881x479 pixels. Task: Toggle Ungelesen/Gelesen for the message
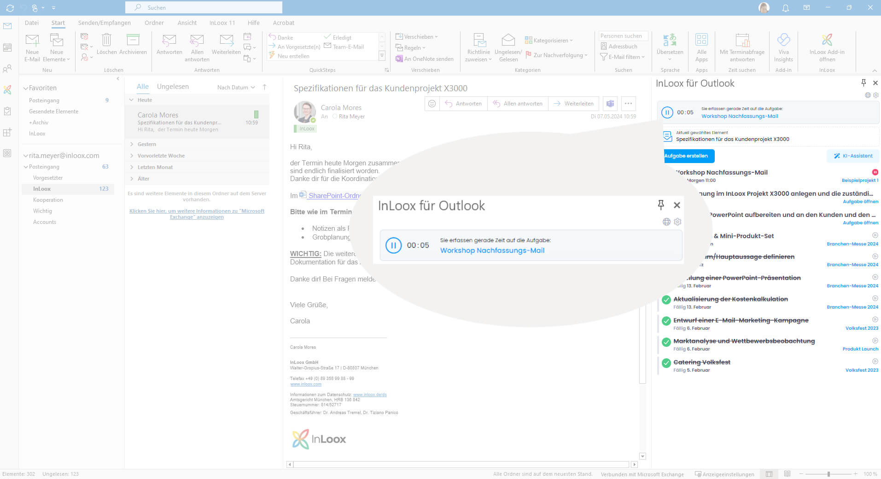pos(508,47)
